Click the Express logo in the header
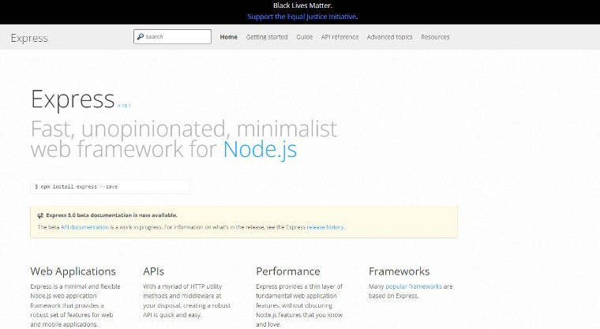The width and height of the screenshot is (600, 329). [x=29, y=38]
